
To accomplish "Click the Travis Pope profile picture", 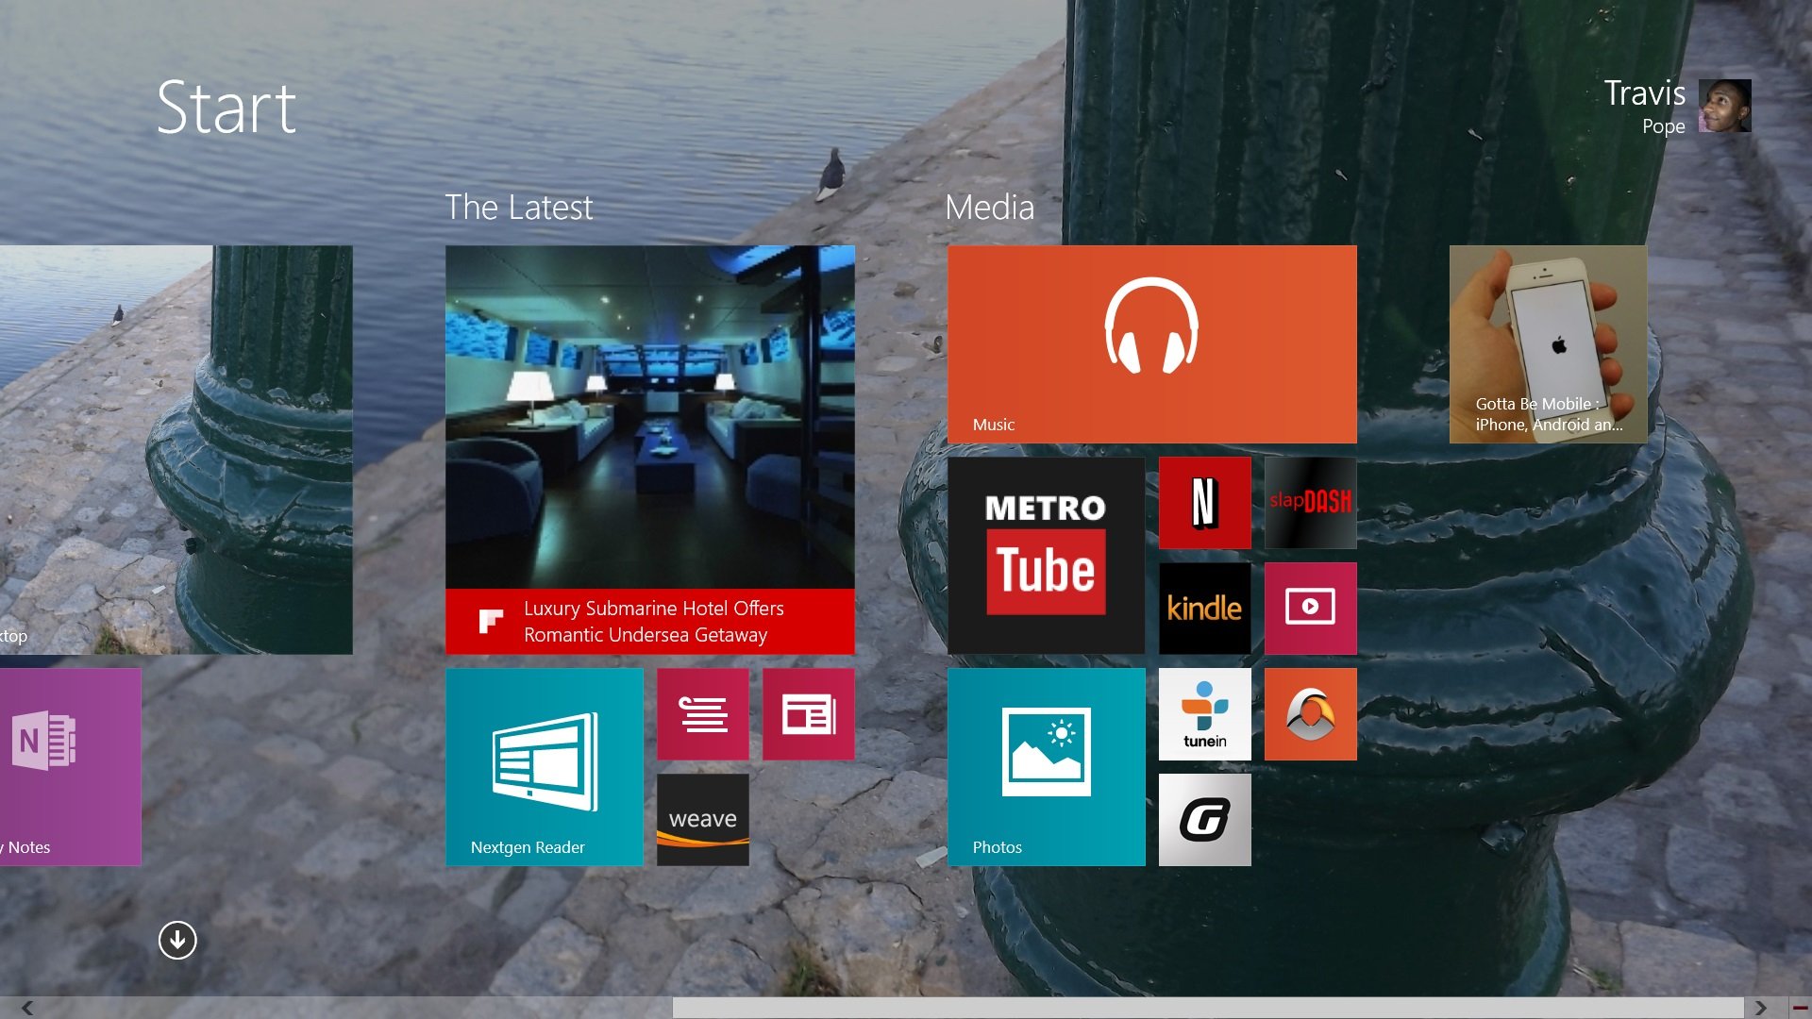I will click(x=1725, y=106).
